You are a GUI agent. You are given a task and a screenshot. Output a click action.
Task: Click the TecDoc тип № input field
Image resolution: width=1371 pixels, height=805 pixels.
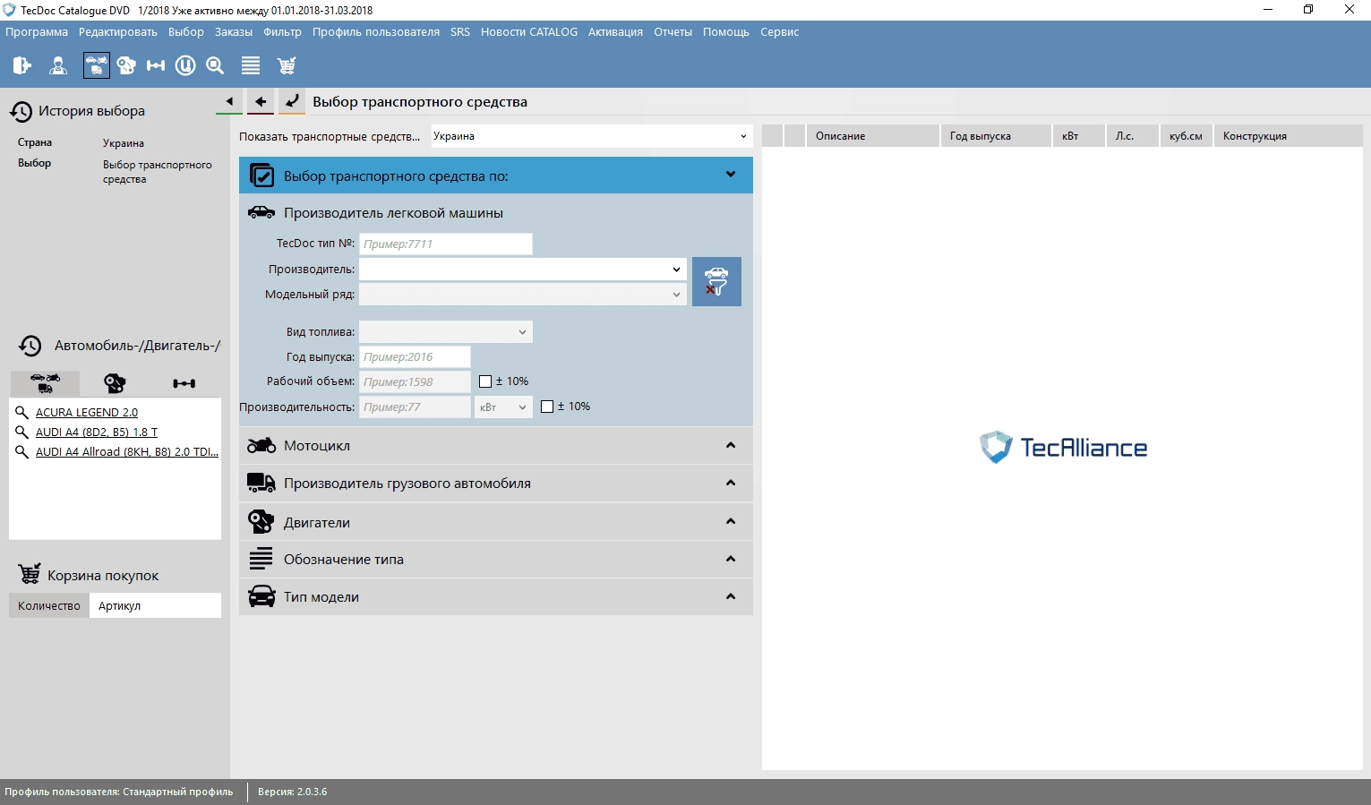(446, 244)
